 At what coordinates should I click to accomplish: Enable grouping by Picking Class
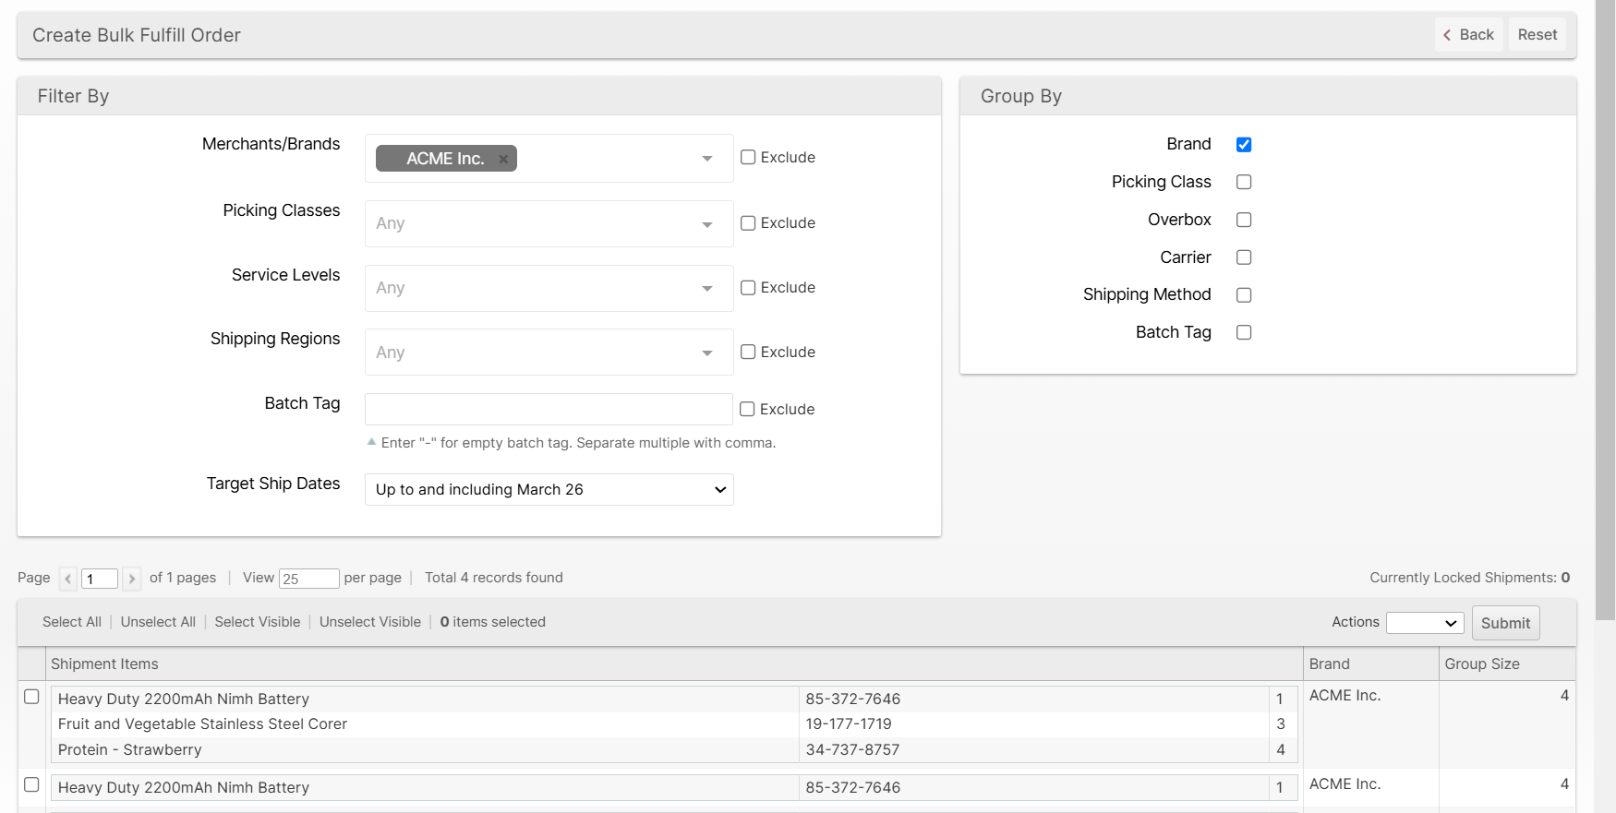point(1243,183)
